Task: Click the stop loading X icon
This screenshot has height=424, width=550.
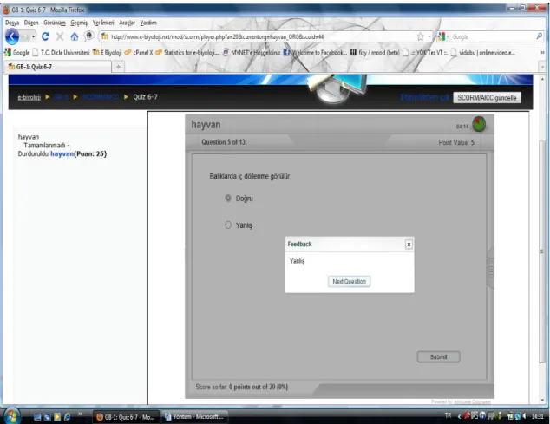Action: tap(60, 36)
